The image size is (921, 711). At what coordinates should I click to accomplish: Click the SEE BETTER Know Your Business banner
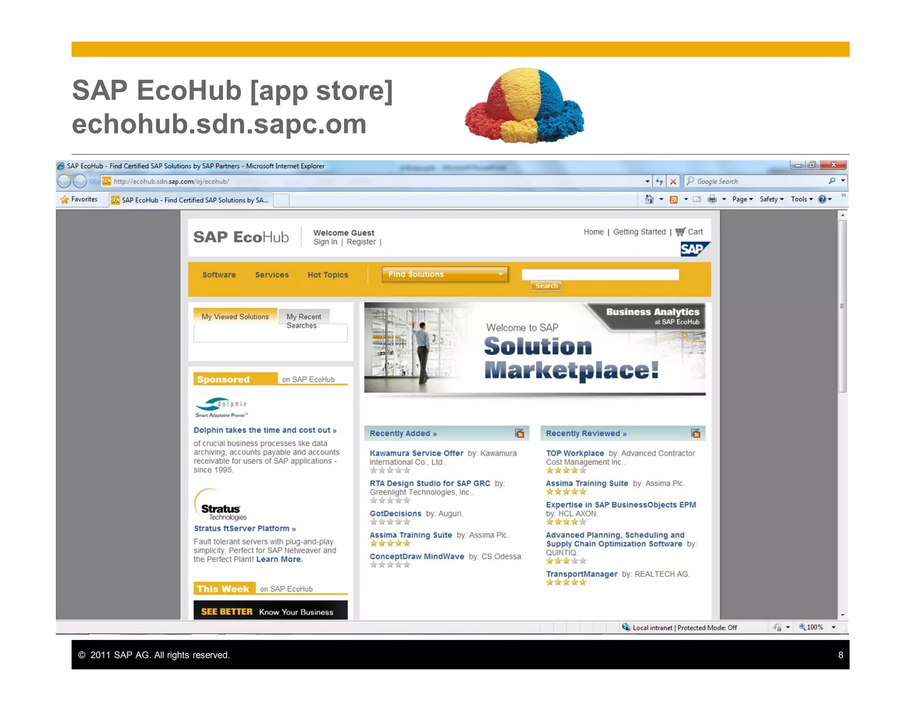[270, 610]
